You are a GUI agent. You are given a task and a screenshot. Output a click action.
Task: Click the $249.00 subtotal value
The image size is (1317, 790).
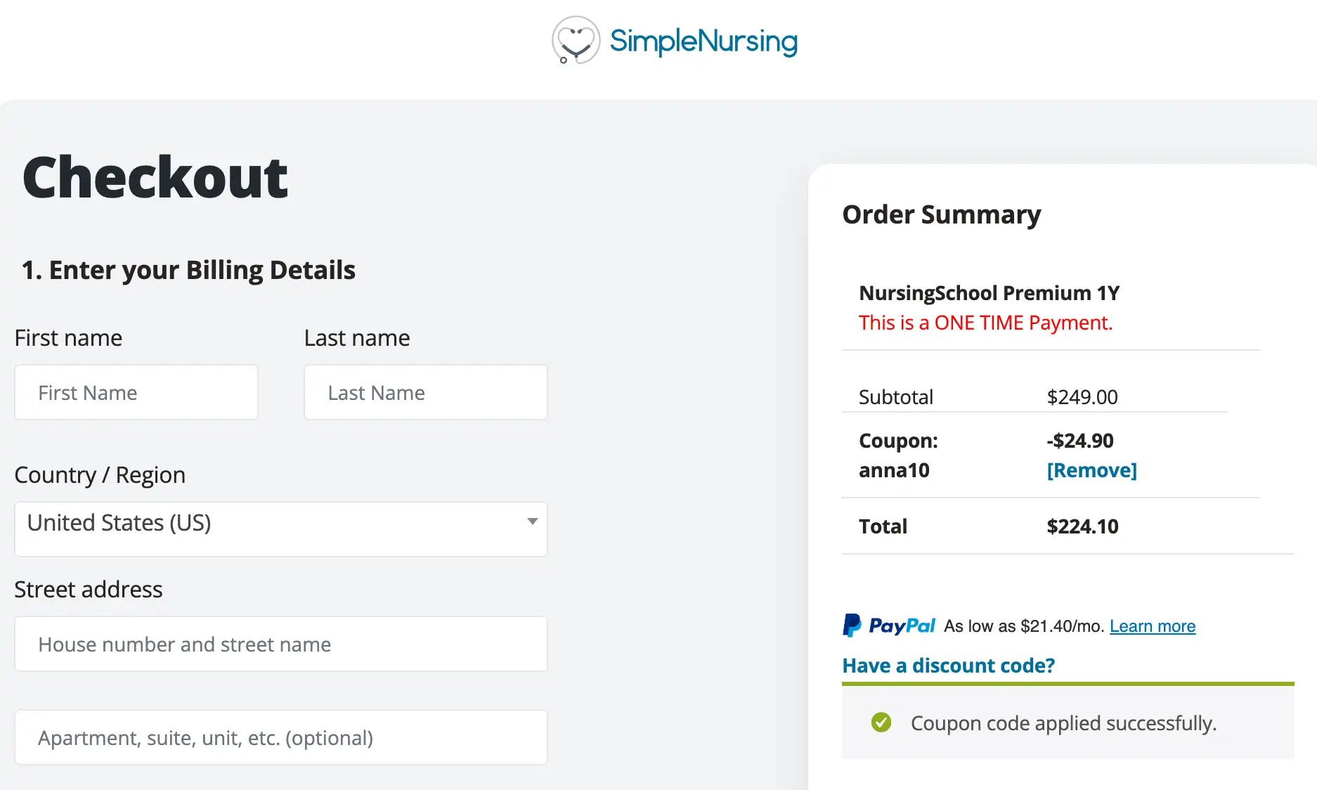pyautogui.click(x=1082, y=397)
